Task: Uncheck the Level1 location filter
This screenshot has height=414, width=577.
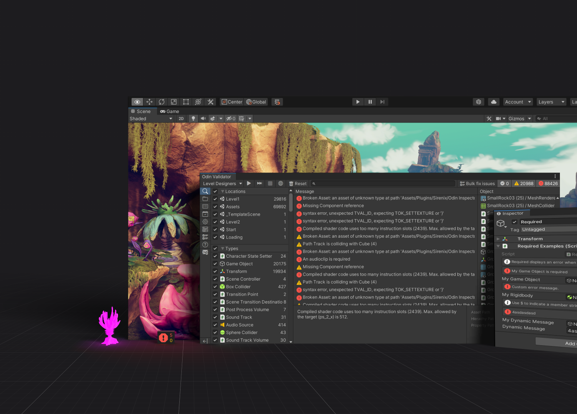Action: (215, 199)
